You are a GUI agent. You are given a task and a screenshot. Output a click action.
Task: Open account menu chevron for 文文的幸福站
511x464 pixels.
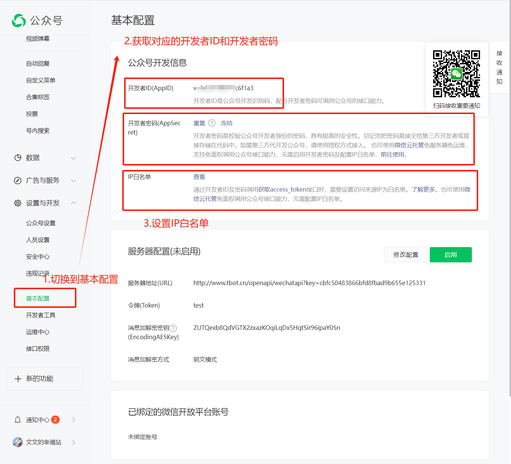click(74, 442)
